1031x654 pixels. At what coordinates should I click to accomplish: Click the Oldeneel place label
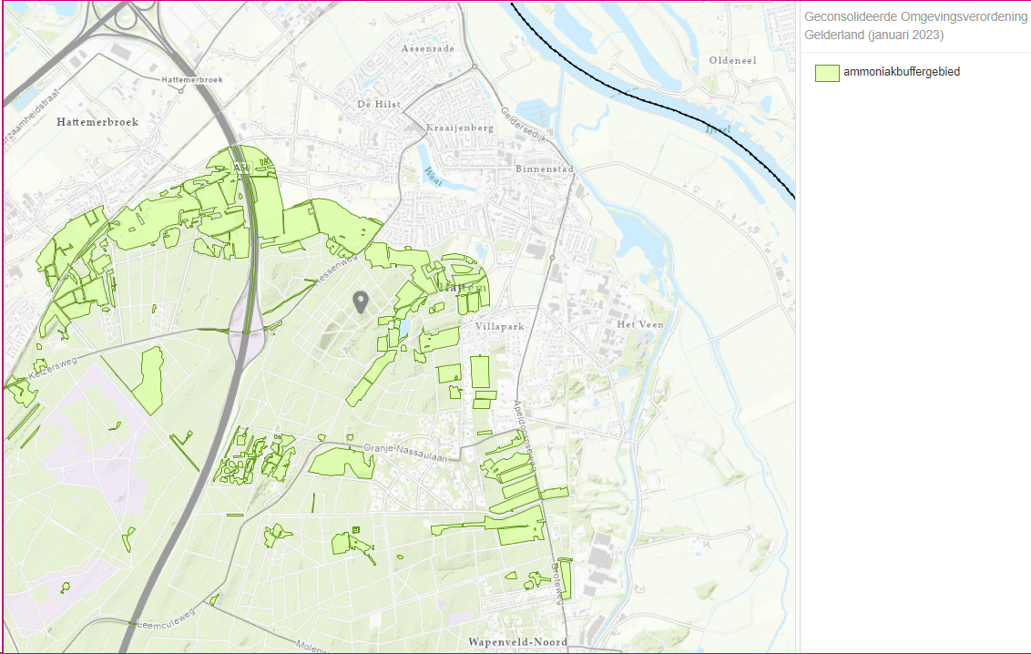tap(733, 61)
